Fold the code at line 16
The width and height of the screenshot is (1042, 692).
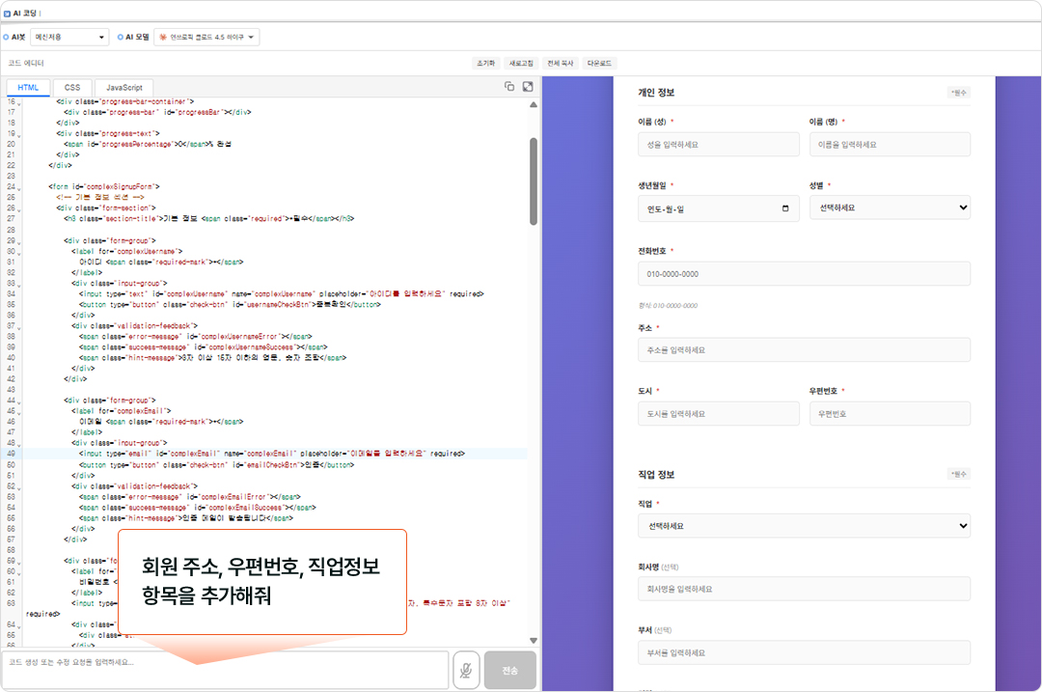(20, 101)
